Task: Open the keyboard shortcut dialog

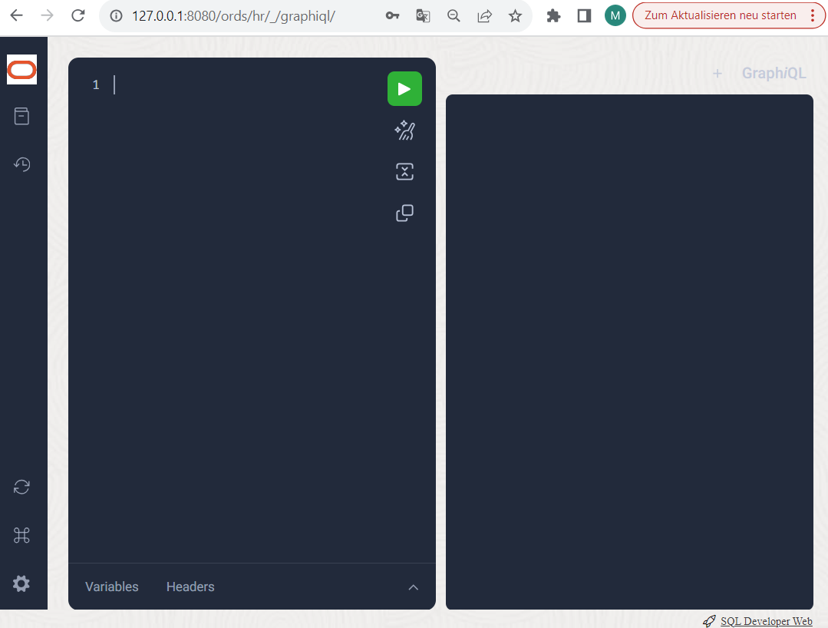Action: pos(21,535)
